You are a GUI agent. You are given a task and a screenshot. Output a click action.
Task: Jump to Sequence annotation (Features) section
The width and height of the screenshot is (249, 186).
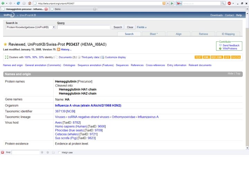pos(95,65)
